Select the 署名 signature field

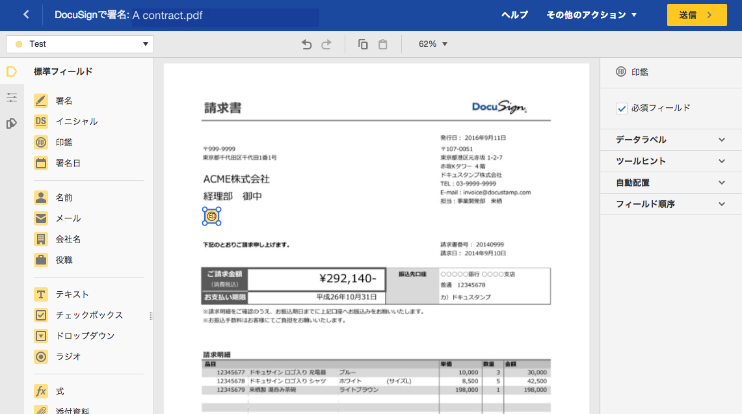pyautogui.click(x=63, y=101)
